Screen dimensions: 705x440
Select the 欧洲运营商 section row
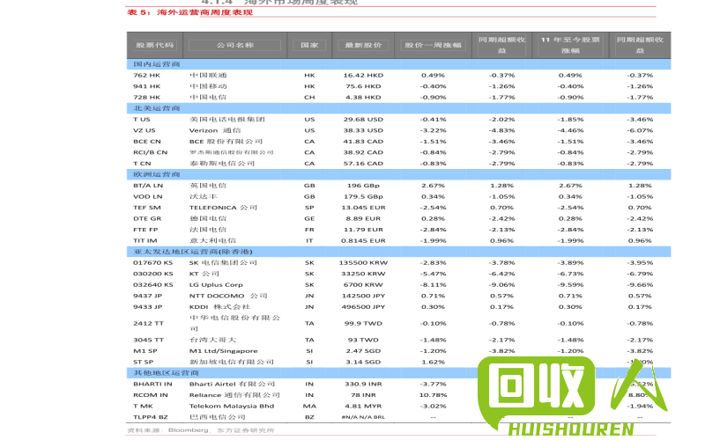point(399,174)
